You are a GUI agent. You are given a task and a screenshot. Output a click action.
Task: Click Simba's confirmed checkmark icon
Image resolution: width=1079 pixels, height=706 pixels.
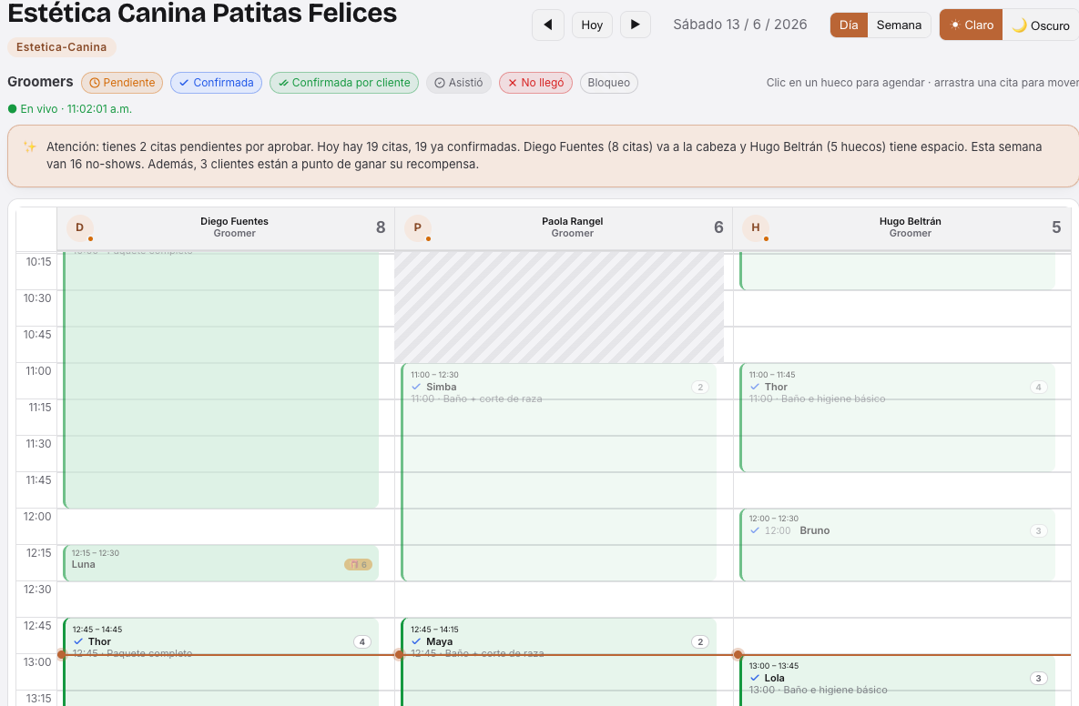[x=415, y=387]
